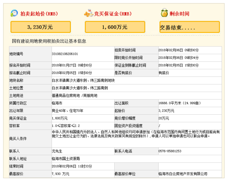Click contact phone 0576-85881253
The width and height of the screenshot is (226, 179).
coord(170,151)
